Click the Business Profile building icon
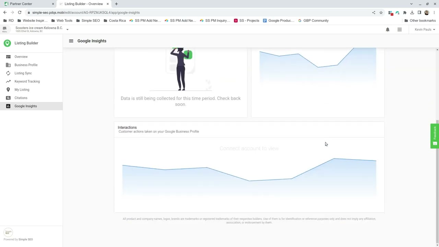The height and width of the screenshot is (247, 439). click(x=8, y=65)
